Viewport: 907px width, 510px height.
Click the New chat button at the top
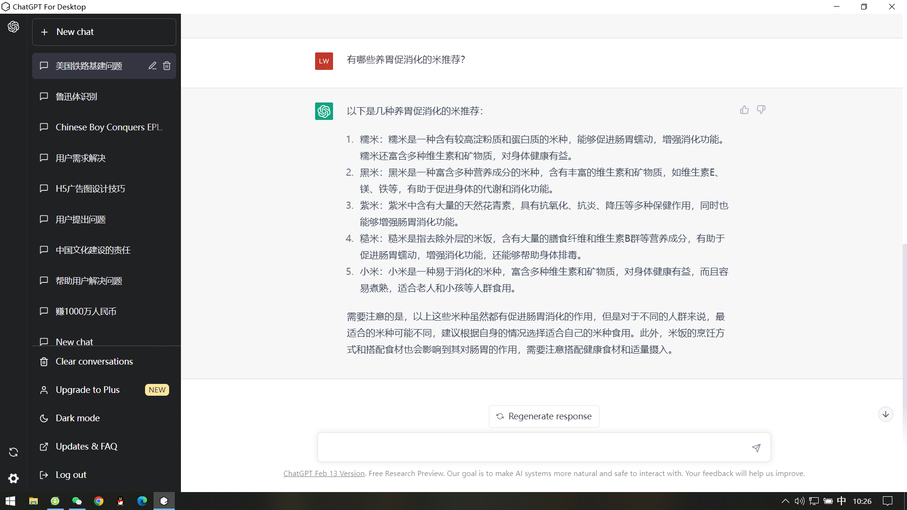[x=104, y=32]
